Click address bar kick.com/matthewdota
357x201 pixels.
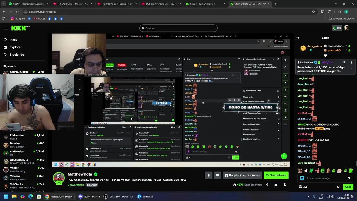pyautogui.click(x=42, y=12)
